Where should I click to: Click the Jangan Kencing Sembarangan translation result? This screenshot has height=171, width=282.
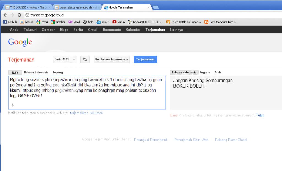click(x=203, y=81)
